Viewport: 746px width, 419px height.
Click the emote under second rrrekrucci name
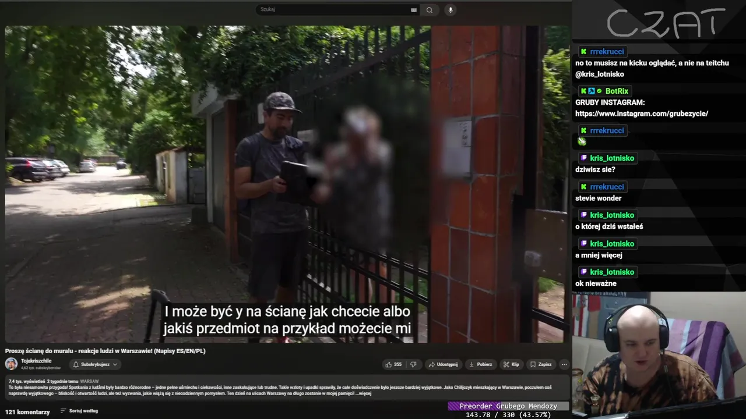pyautogui.click(x=582, y=141)
